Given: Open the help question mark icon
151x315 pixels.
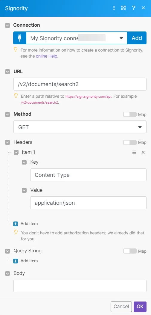Looking at the screenshot, I should (133, 8).
